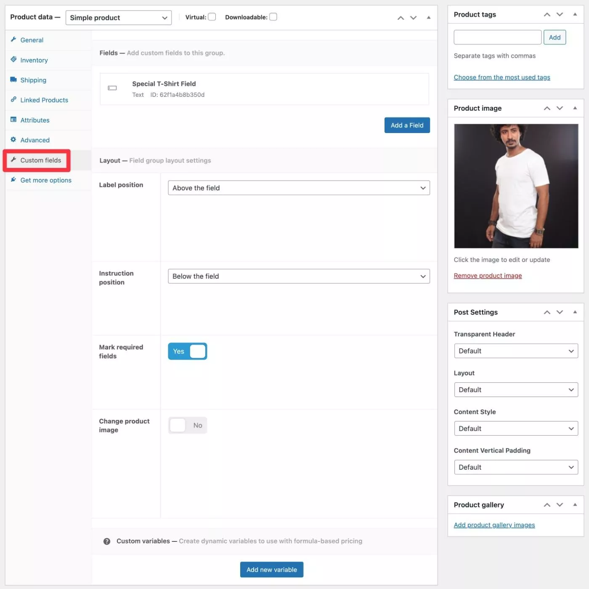Toggle Change product image switch on
Viewport: 589px width, 589px height.
pyautogui.click(x=187, y=425)
